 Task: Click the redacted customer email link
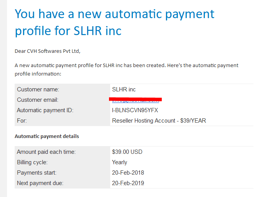136,100
